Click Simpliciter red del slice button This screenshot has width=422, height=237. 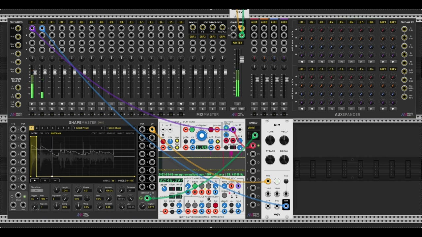tap(215, 205)
